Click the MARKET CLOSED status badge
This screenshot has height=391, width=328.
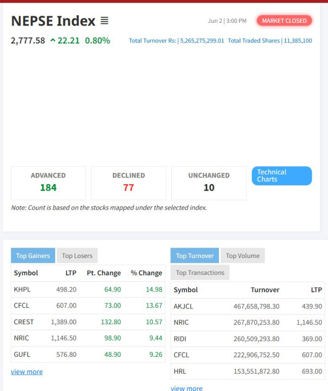(x=284, y=21)
